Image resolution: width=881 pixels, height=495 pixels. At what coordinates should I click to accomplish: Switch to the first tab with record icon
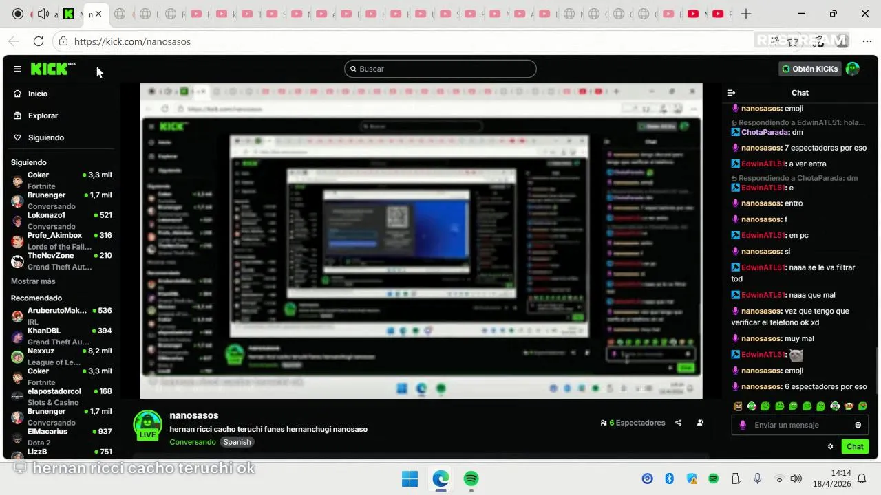coord(18,14)
